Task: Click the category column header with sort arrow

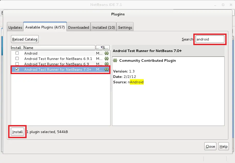Action: point(99,48)
